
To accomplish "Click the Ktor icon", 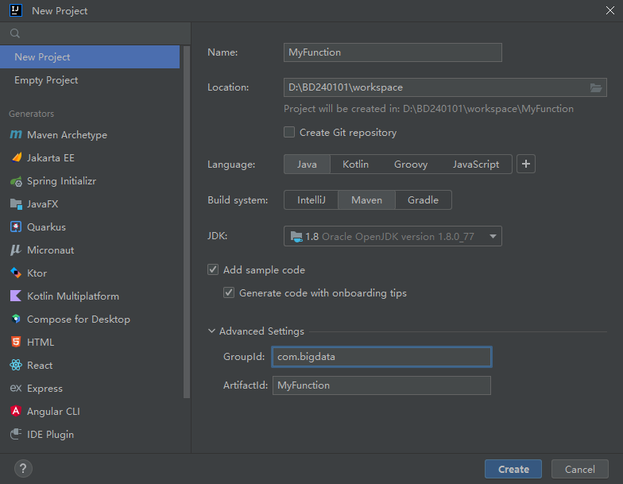I will (16, 273).
